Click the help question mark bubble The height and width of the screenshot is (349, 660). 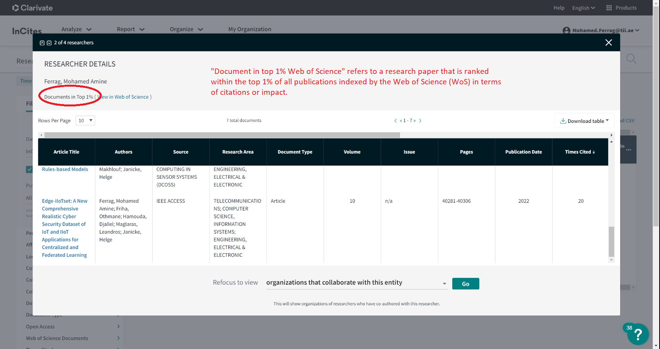point(638,334)
